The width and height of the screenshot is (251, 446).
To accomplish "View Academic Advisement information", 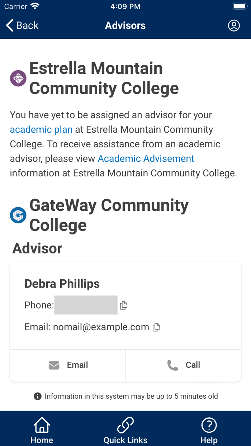I will click(146, 158).
